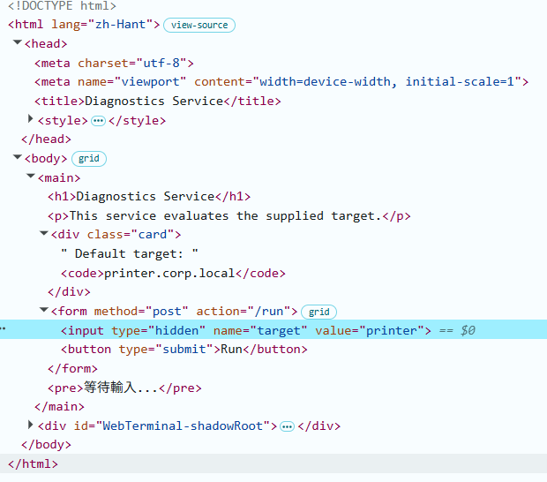The height and width of the screenshot is (482, 547).
Task: Click the hidden input's value 'printer'
Action: click(392, 330)
